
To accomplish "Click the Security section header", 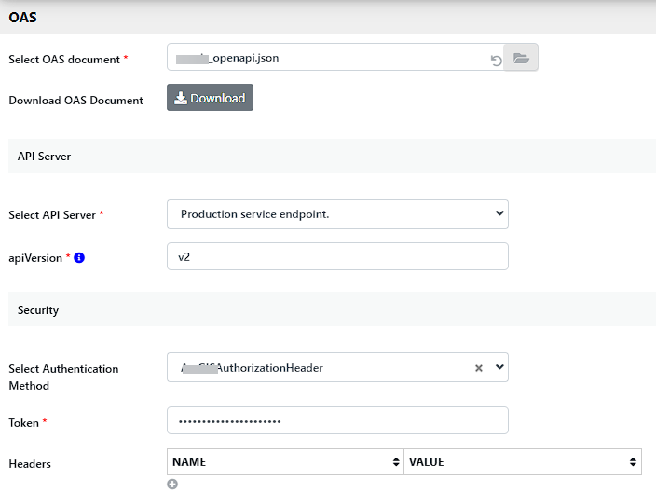I will click(38, 309).
